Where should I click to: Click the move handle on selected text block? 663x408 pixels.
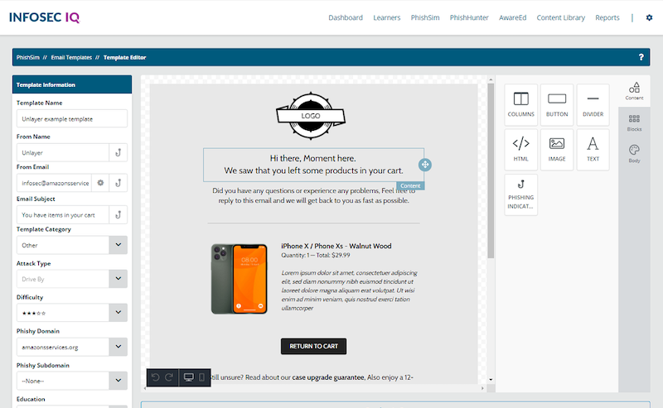click(425, 165)
